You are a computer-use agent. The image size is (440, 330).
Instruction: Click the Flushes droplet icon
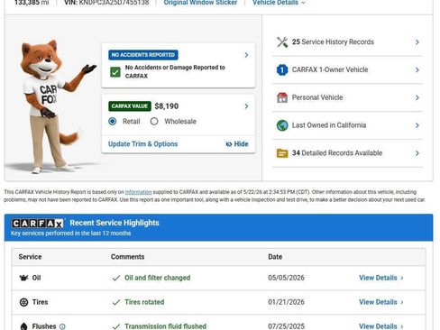click(x=23, y=326)
